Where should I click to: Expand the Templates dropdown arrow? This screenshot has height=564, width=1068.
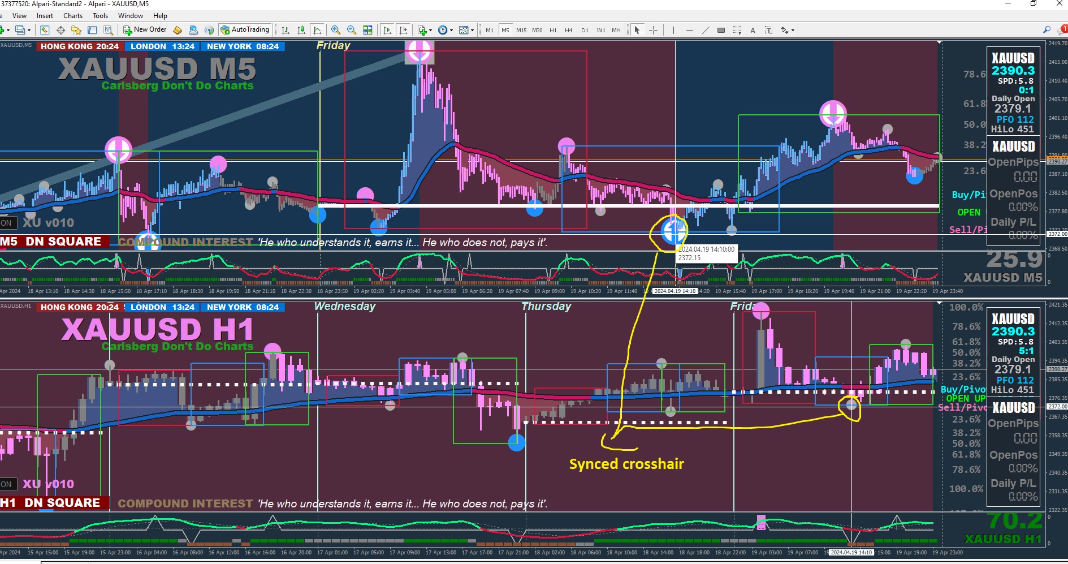pos(472,30)
